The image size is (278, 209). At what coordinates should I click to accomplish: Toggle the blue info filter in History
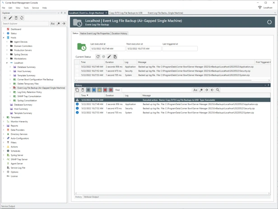(x=94, y=90)
